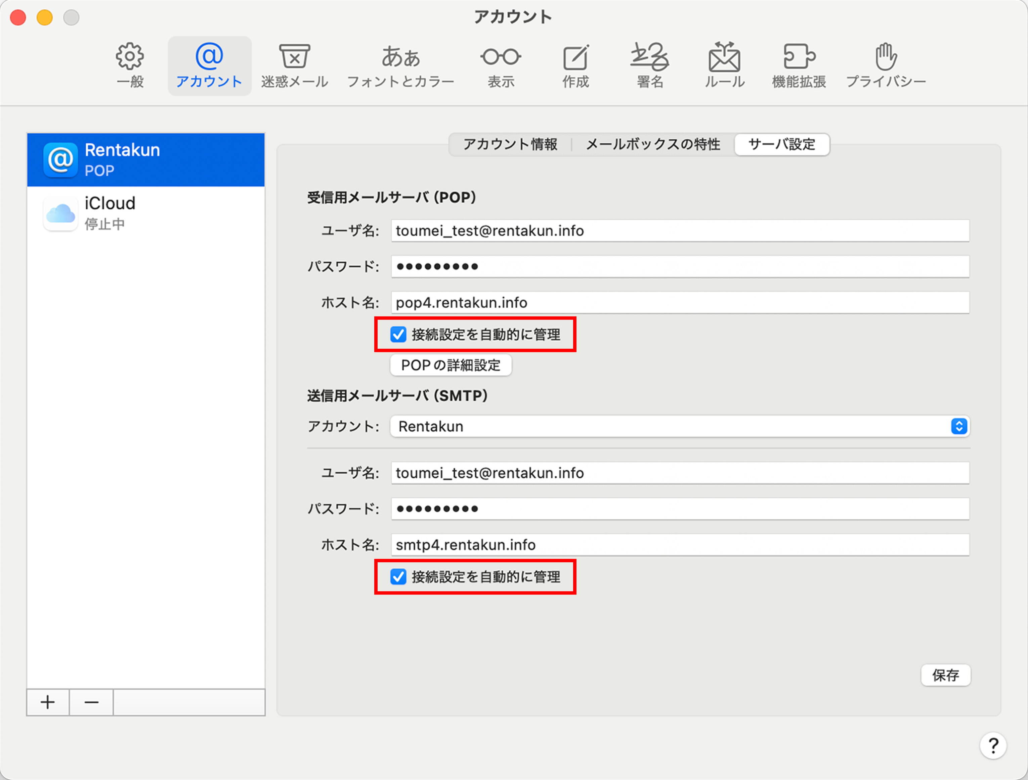Open the Viewing (表示) glasses pane

pos(501,66)
